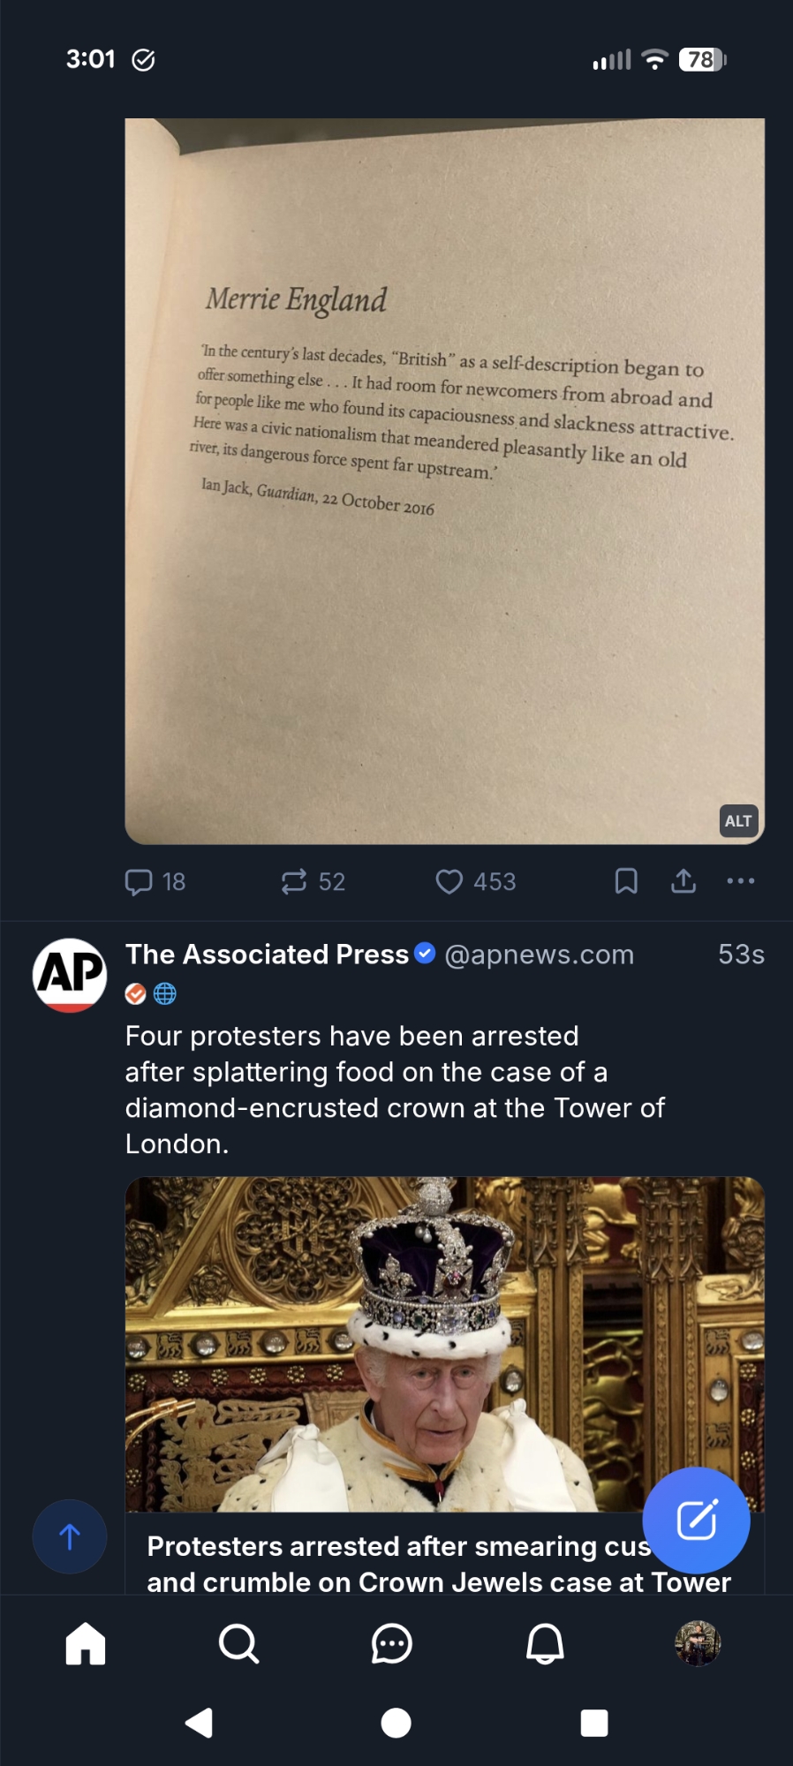Image resolution: width=793 pixels, height=1766 pixels.
Task: Repost the Merrie England post
Action: point(294,881)
